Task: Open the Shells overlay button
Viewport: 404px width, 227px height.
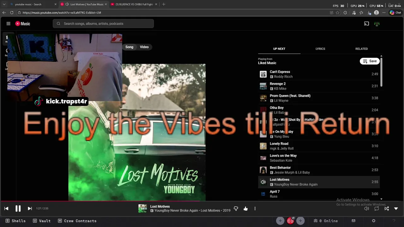Action: [x=15, y=221]
